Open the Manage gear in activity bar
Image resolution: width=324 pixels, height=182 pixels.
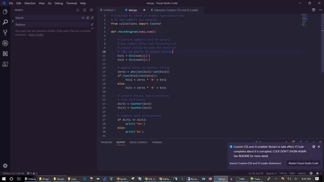[x=5, y=165]
